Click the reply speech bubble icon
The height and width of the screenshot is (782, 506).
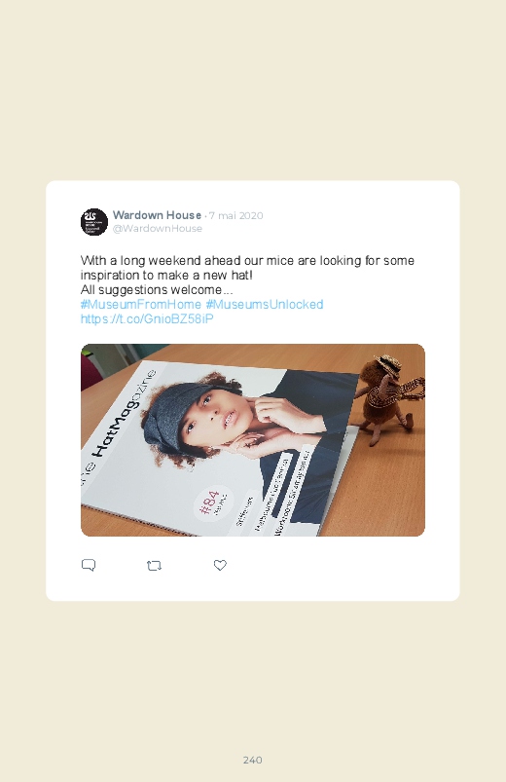(x=89, y=565)
